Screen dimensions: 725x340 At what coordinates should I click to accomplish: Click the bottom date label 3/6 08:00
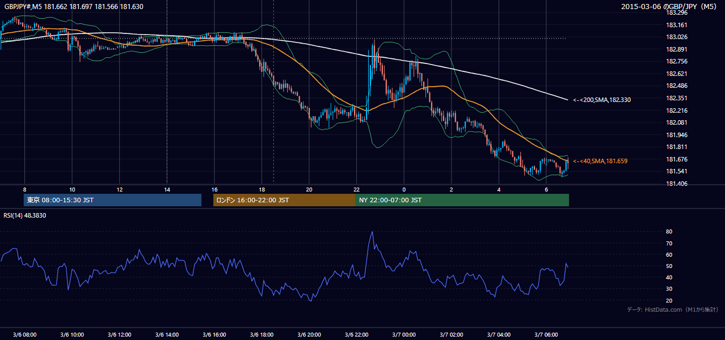[24, 334]
